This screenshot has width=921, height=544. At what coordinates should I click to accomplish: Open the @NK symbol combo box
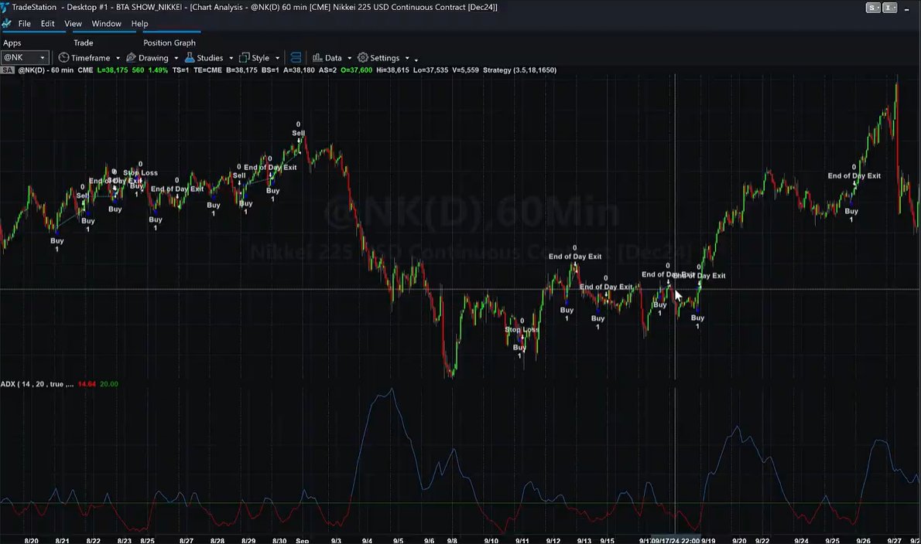pos(25,57)
